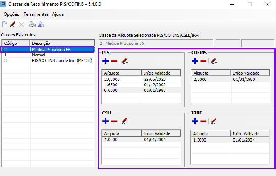276x176 pixels.
Task: Click IRRF Alíquota column header
Action: pyautogui.click(x=211, y=134)
